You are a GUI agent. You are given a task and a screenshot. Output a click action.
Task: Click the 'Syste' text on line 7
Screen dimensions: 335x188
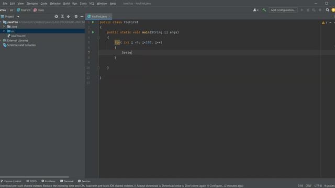[x=126, y=52]
